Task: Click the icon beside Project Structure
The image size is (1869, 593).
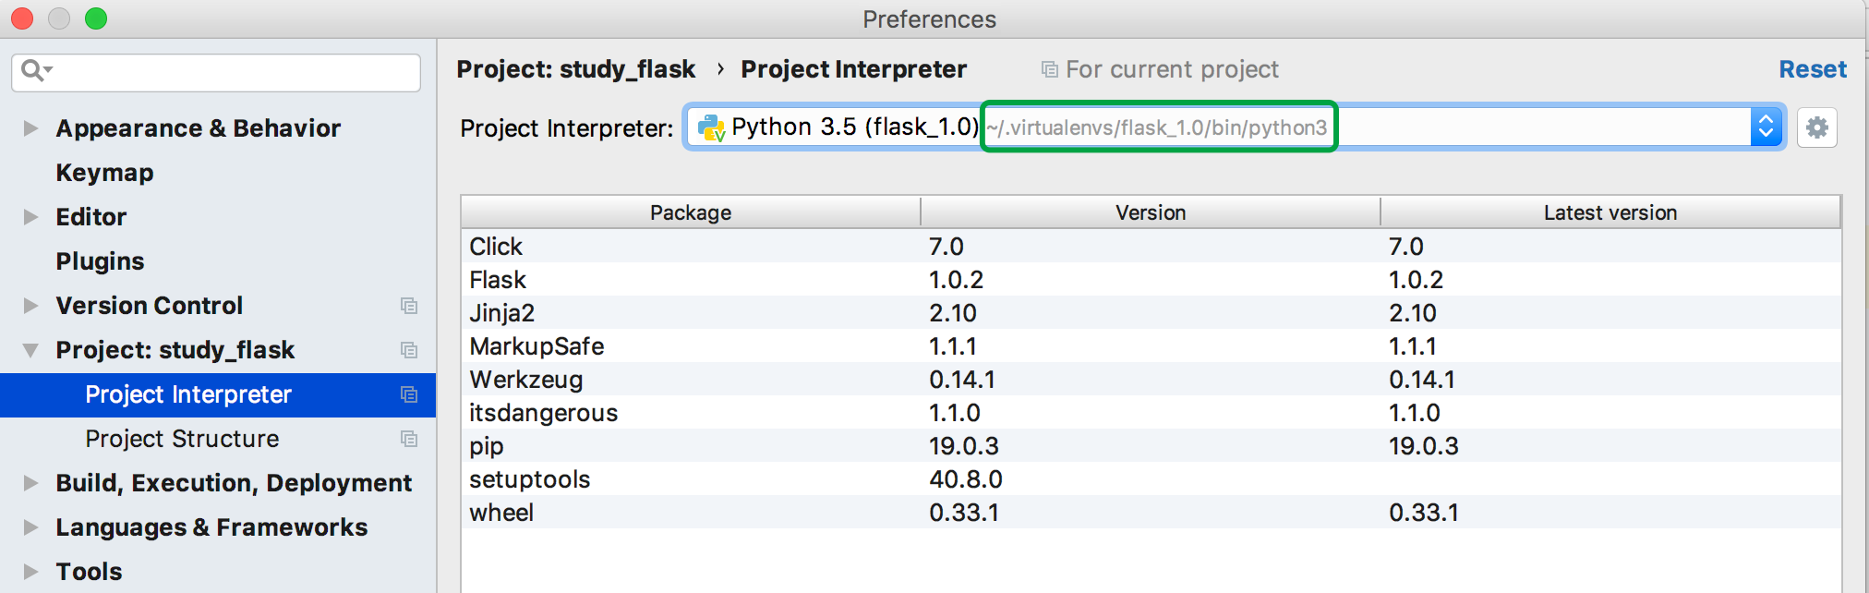Action: pos(409,439)
